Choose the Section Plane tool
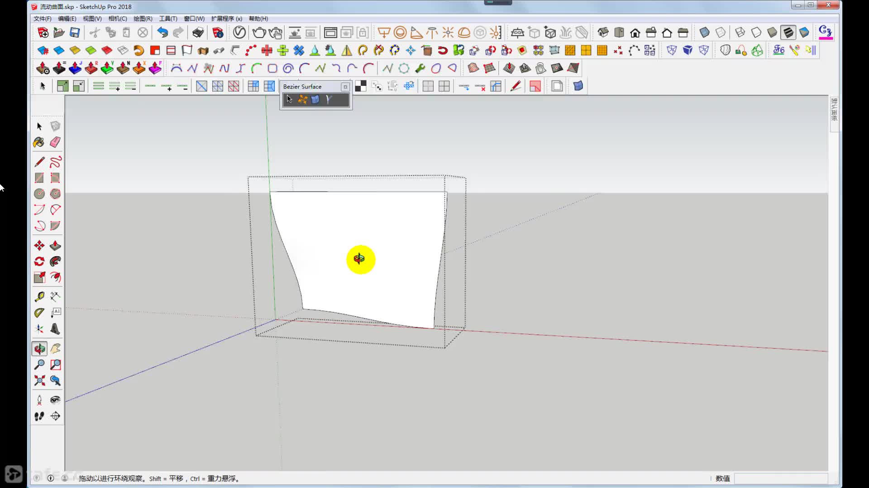Screen dimensions: 869x488 coord(55,416)
